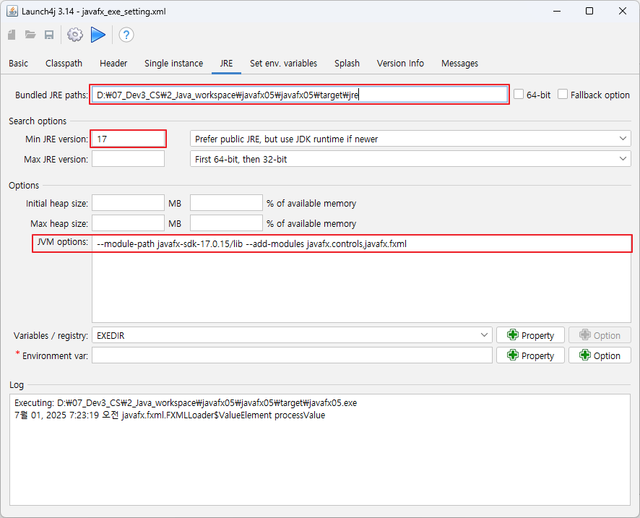Image resolution: width=640 pixels, height=518 pixels.
Task: Run the executable with the blue play icon
Action: click(98, 35)
